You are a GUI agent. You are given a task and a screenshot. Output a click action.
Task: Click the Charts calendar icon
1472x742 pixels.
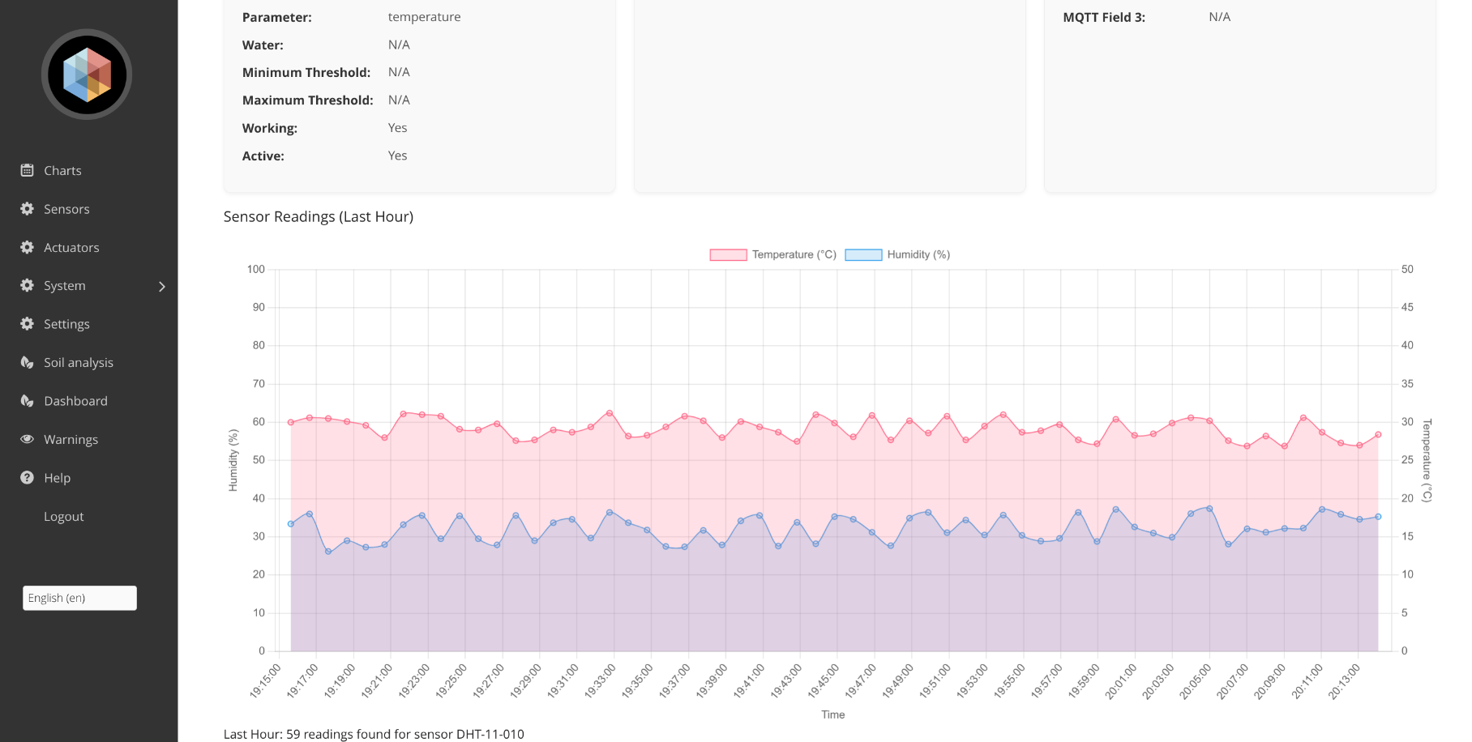(x=27, y=170)
